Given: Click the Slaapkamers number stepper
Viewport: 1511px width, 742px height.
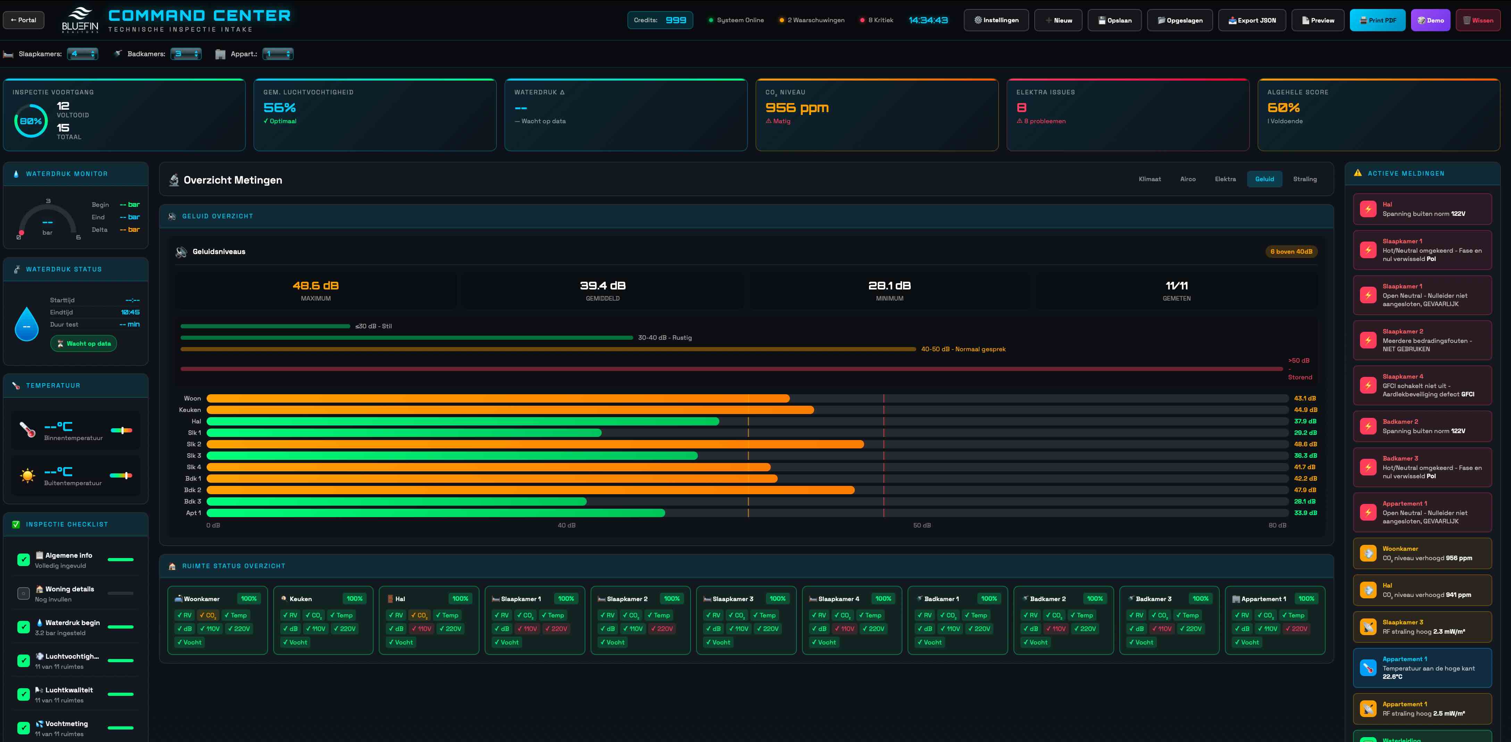Looking at the screenshot, I should (83, 54).
